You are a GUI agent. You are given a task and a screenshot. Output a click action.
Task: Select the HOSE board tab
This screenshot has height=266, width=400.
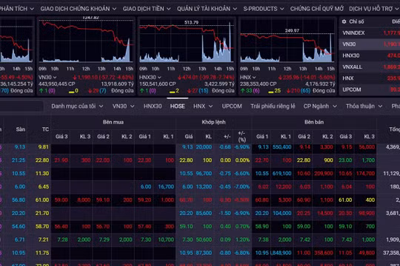[178, 106]
